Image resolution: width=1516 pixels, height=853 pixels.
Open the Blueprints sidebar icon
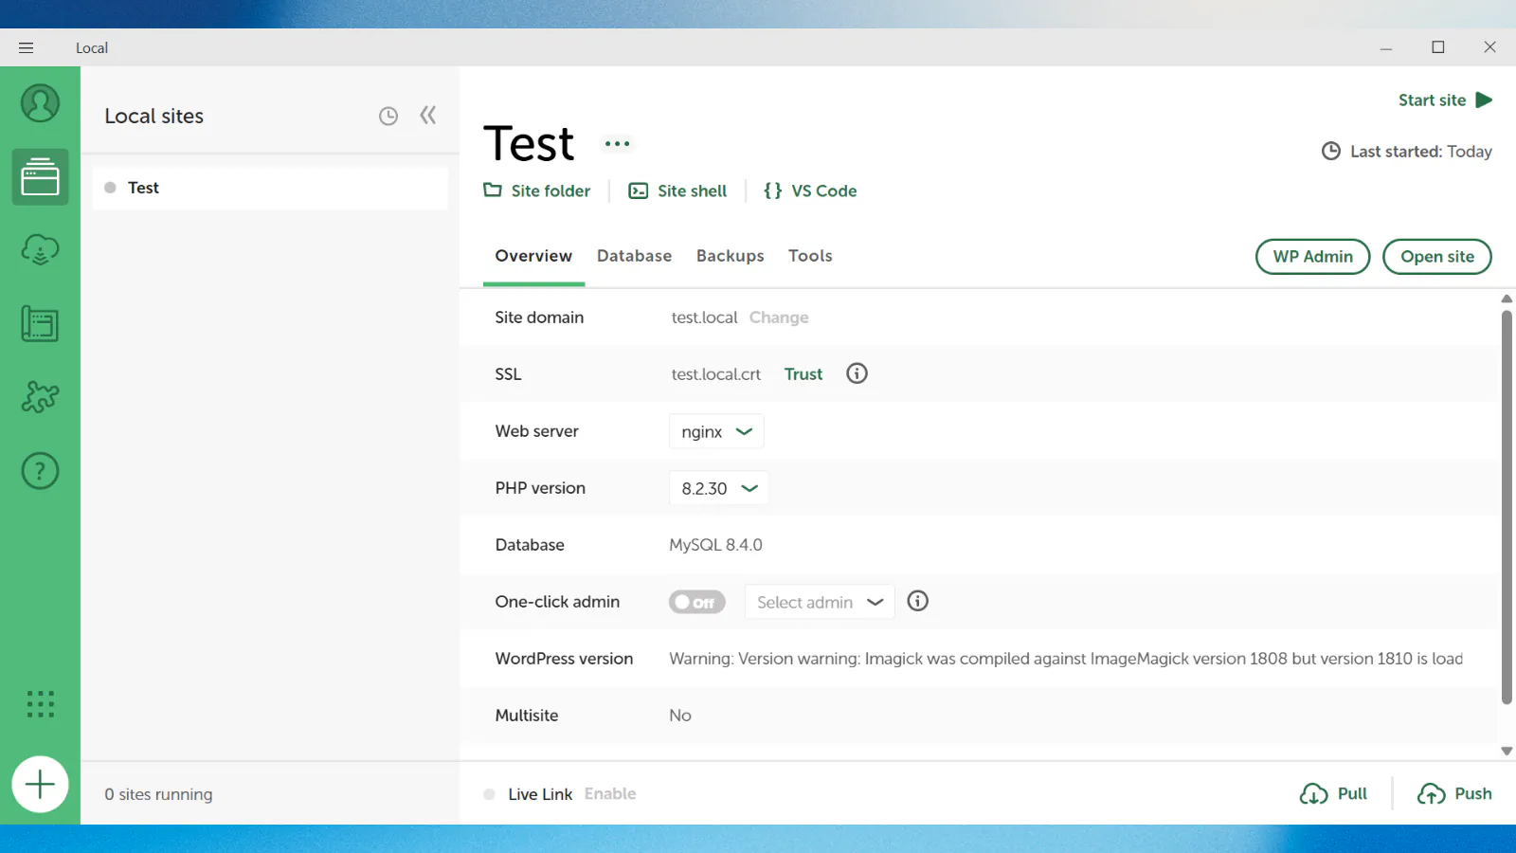click(40, 324)
